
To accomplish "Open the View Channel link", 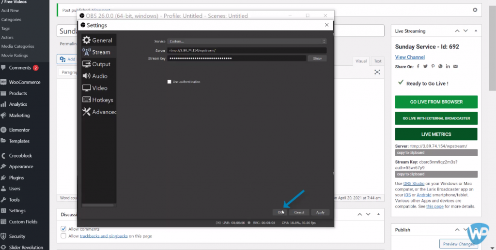I will point(410,57).
